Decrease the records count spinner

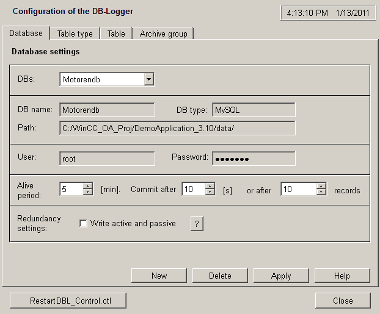pos(321,193)
